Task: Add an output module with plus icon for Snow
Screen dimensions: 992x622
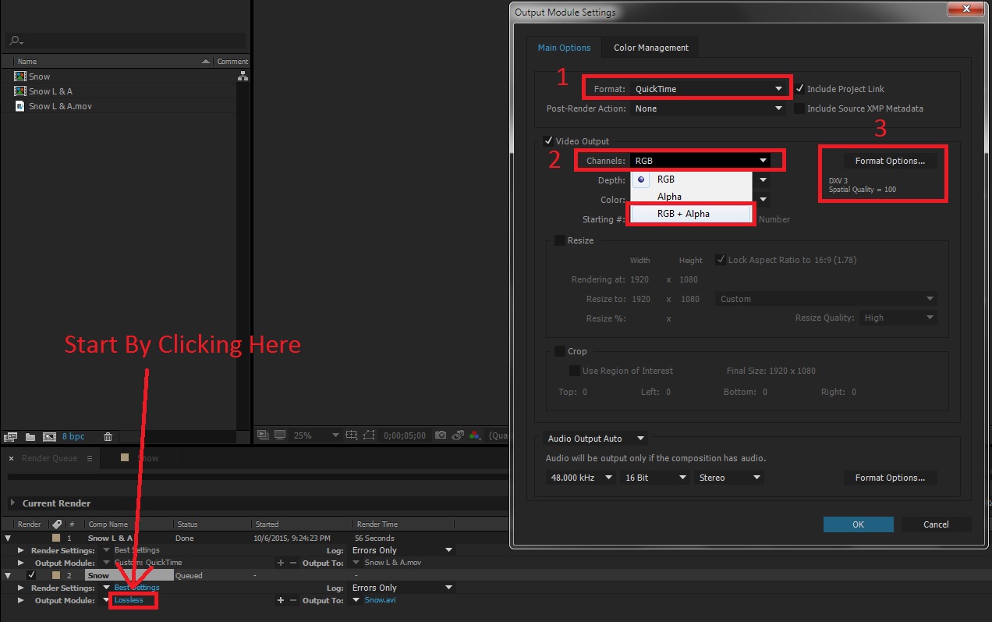Action: (x=280, y=600)
